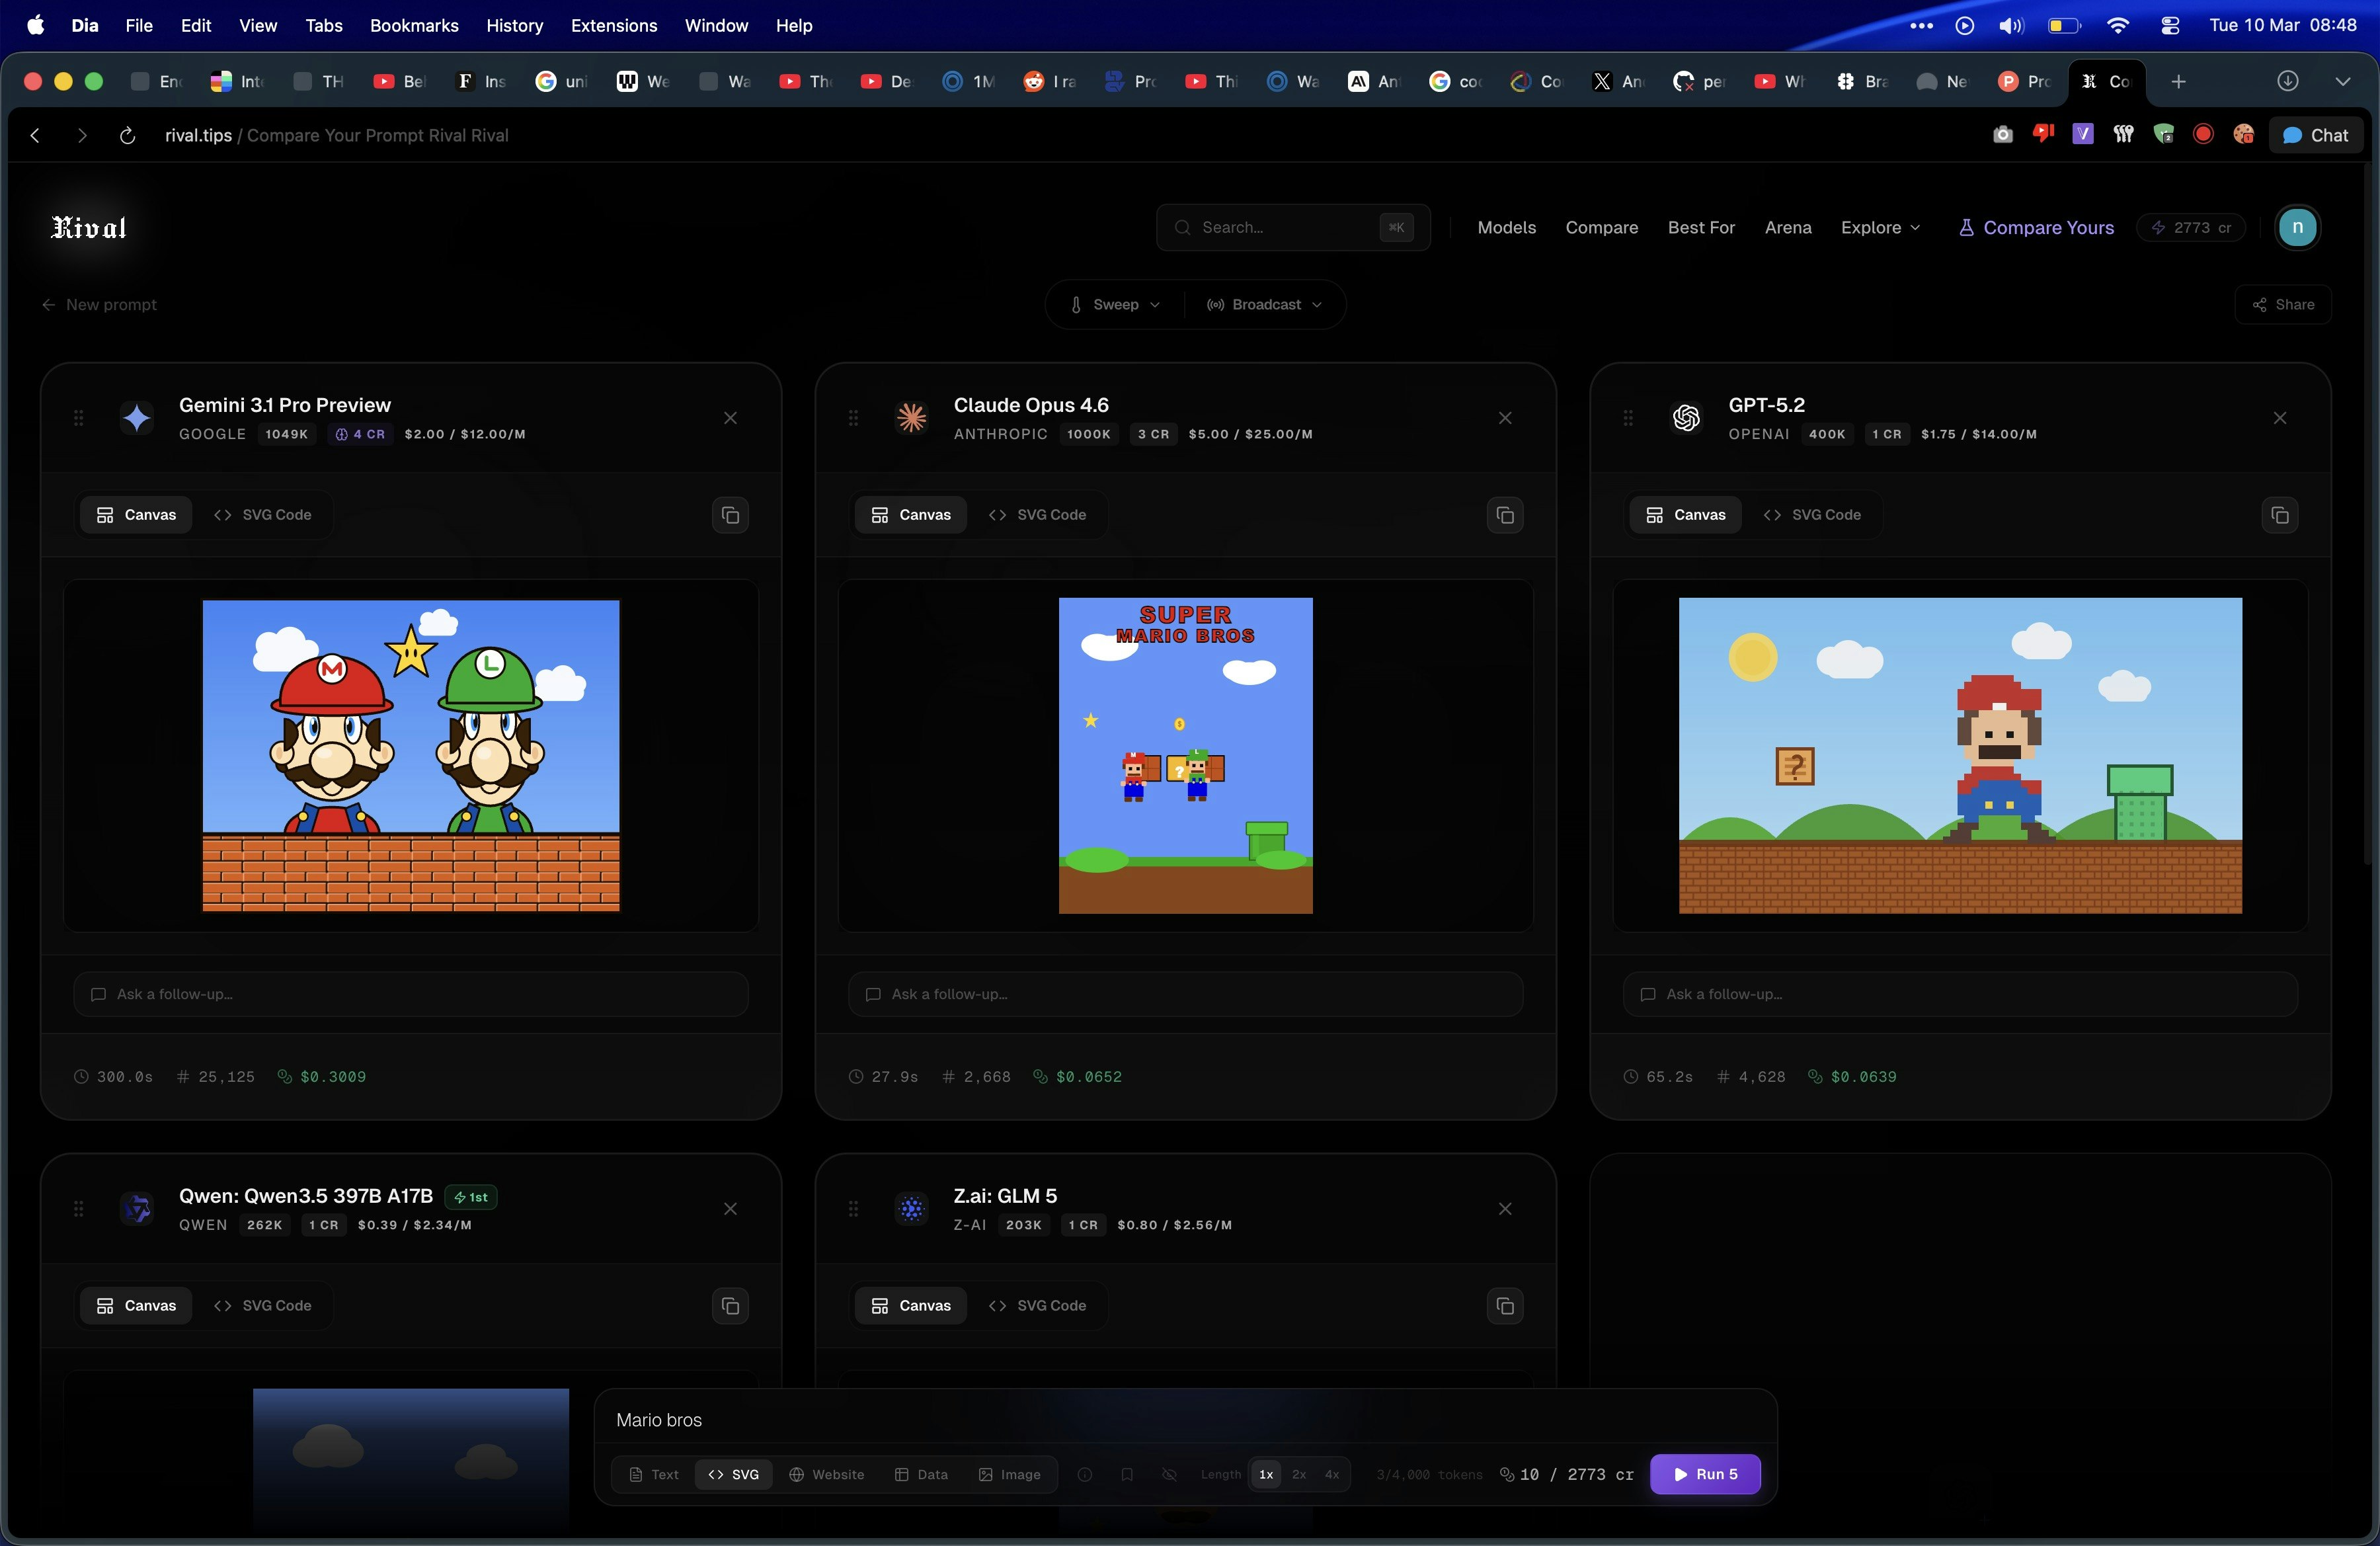
Task: Copy the GPT-5.2 canvas output
Action: [2279, 515]
